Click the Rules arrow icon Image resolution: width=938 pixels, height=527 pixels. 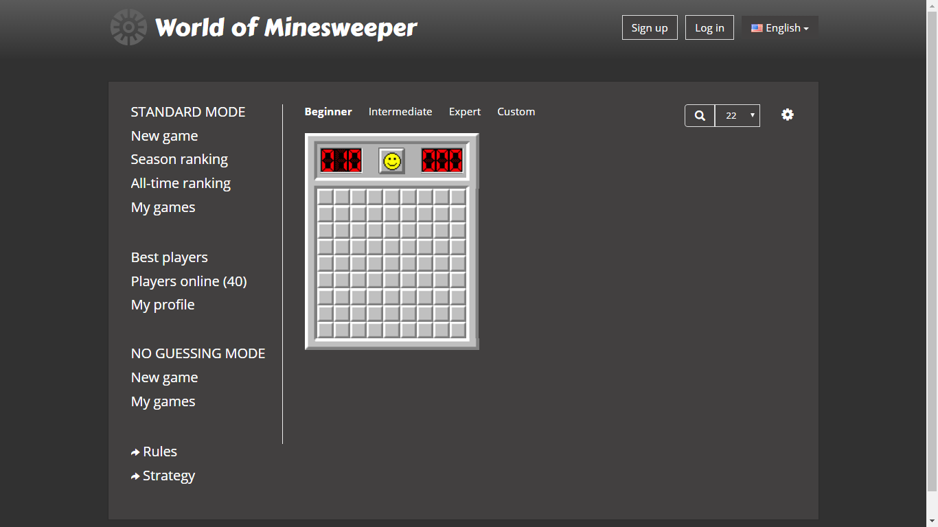[x=135, y=451]
